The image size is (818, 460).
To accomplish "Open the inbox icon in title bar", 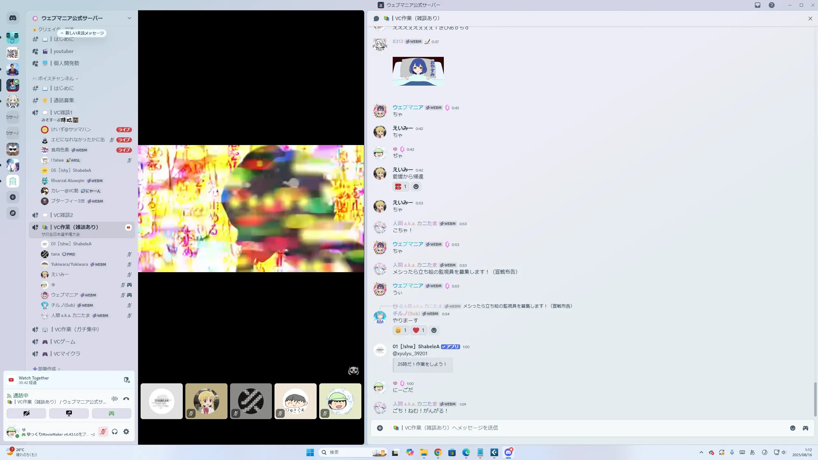I will pos(758,5).
